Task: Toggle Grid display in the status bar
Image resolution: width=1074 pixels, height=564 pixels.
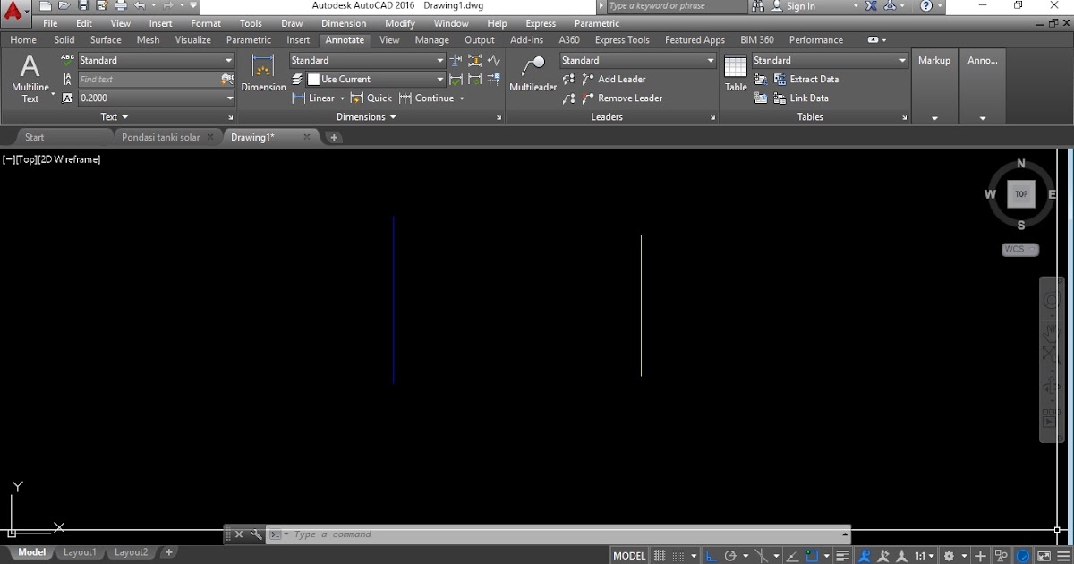Action: tap(659, 555)
